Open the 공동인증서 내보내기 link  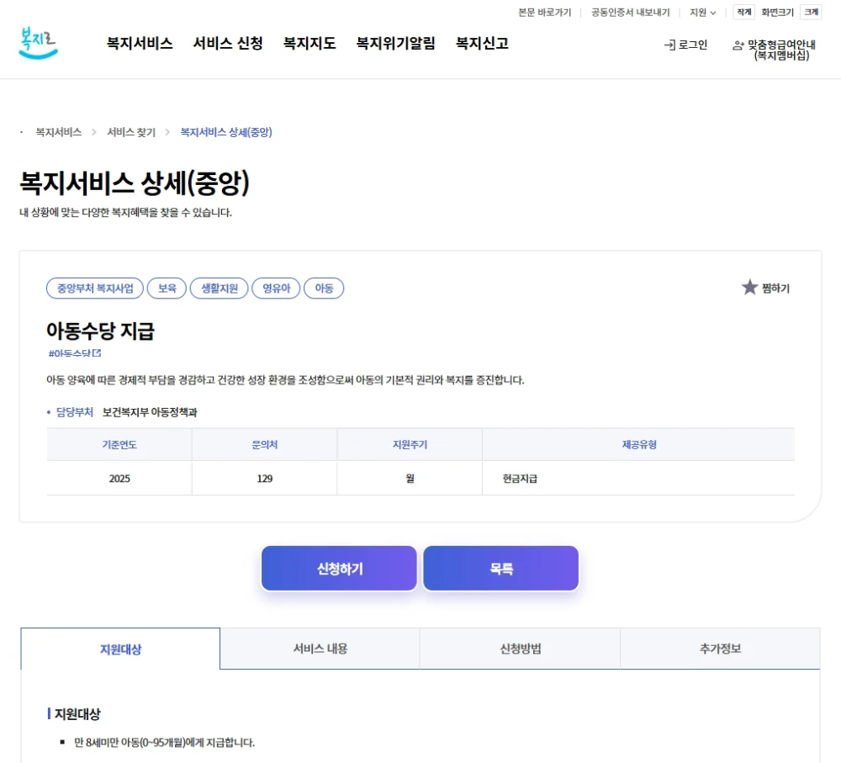tap(629, 13)
